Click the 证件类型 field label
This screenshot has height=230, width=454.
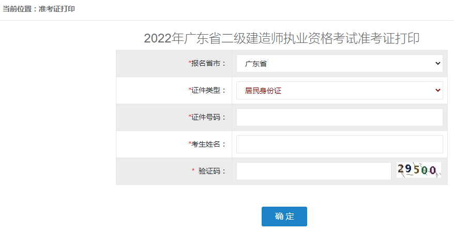coord(209,90)
